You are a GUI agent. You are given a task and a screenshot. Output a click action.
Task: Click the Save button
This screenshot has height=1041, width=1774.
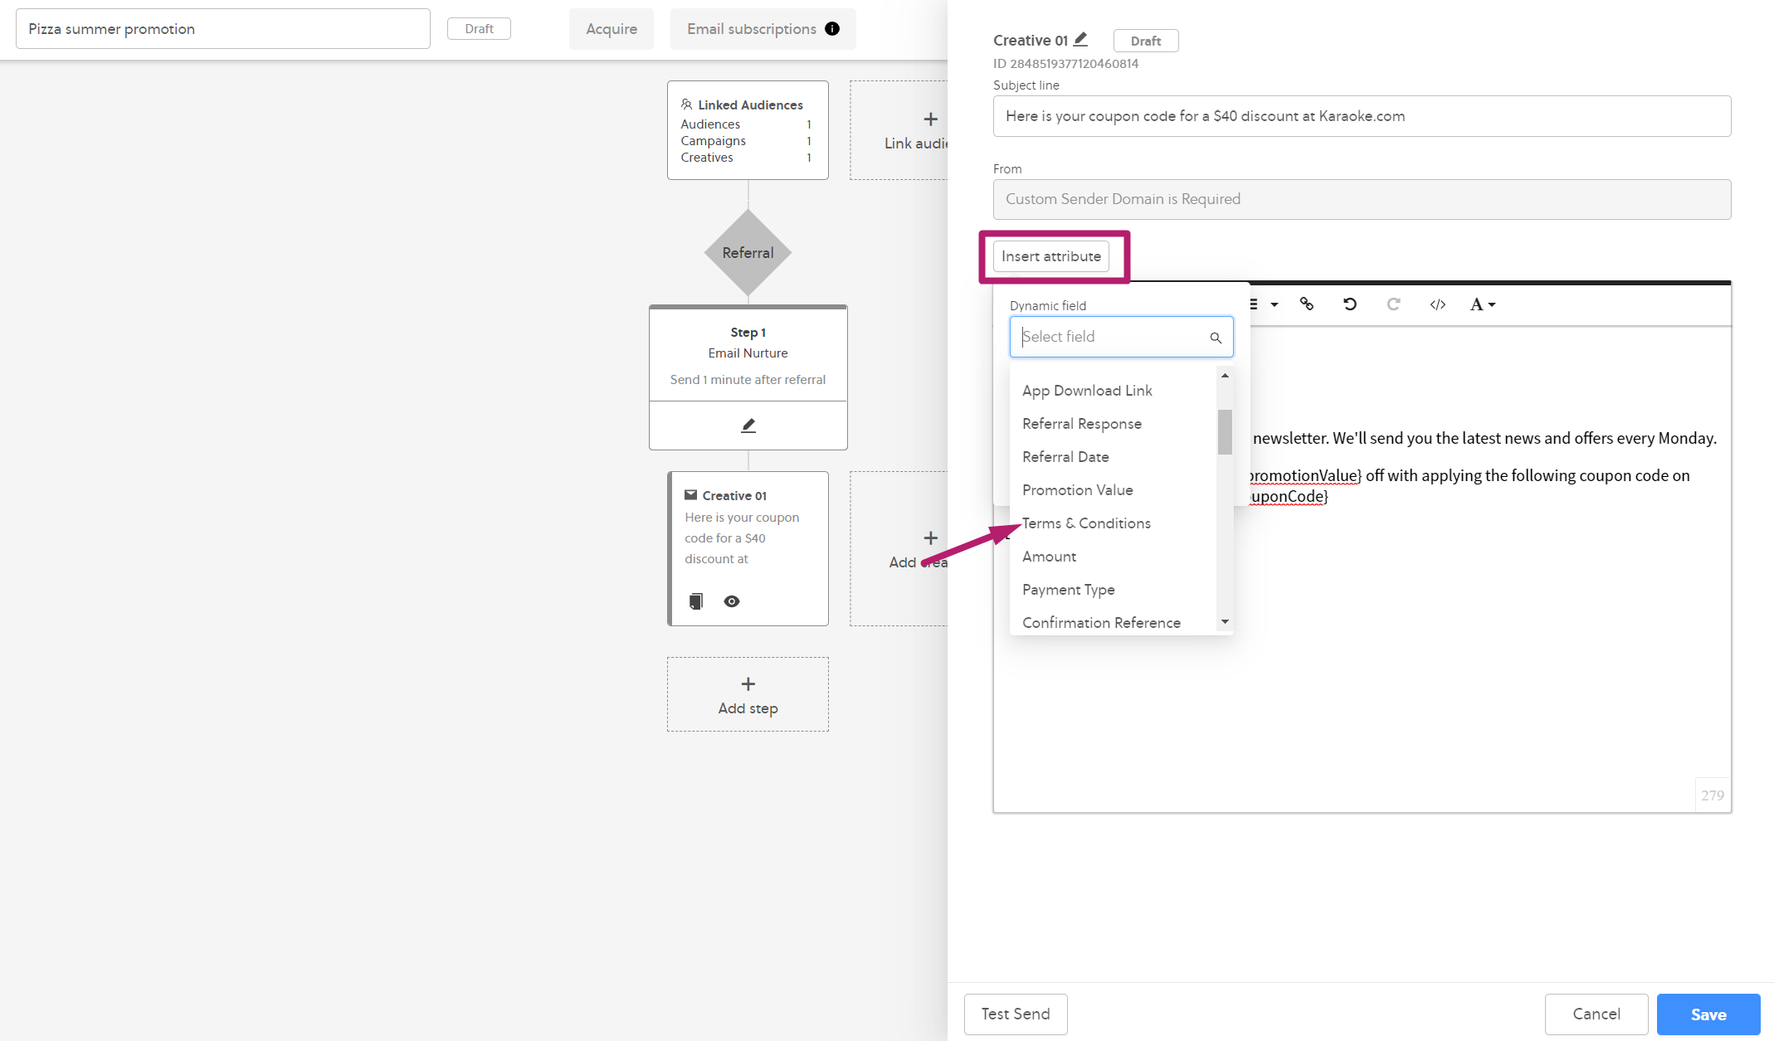tap(1708, 1014)
